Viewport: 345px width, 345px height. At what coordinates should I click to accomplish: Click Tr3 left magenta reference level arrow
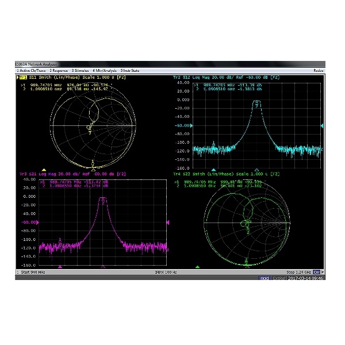[37, 223]
